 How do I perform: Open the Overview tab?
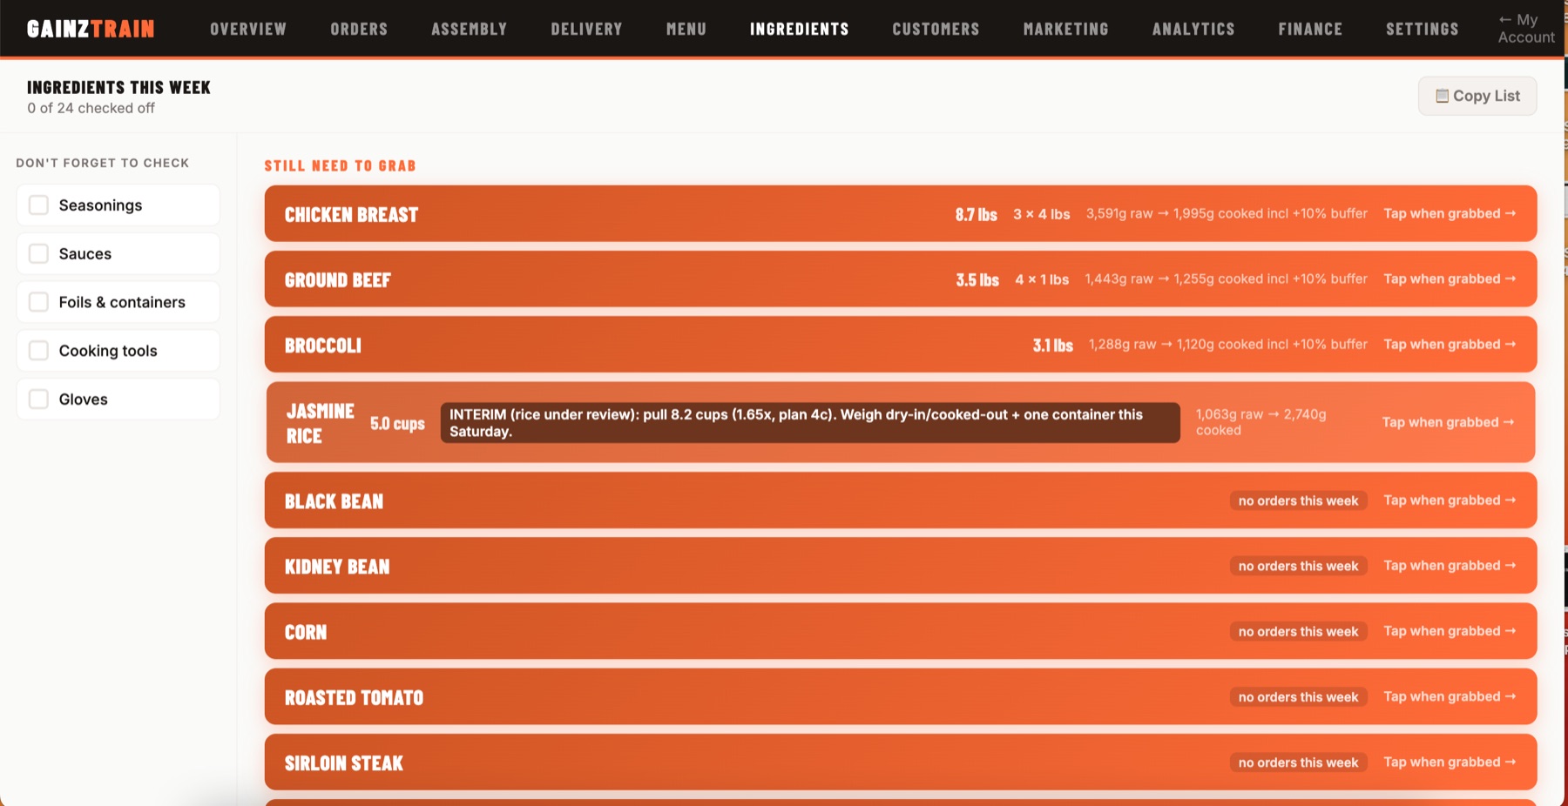tap(248, 29)
